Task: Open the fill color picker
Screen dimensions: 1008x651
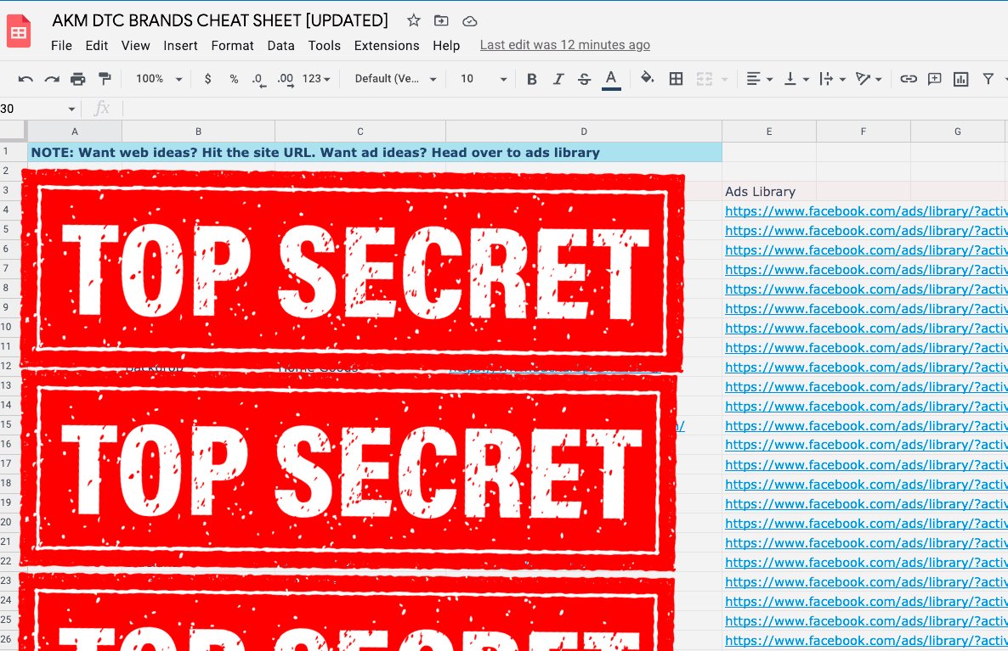Action: click(648, 78)
